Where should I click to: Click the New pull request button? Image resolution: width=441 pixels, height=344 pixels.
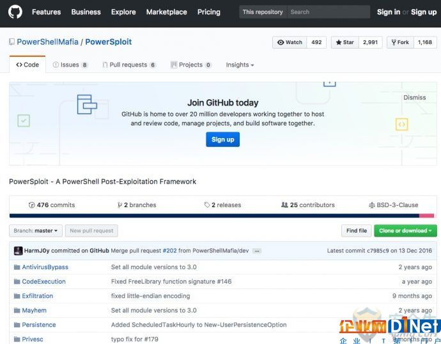[x=91, y=231]
